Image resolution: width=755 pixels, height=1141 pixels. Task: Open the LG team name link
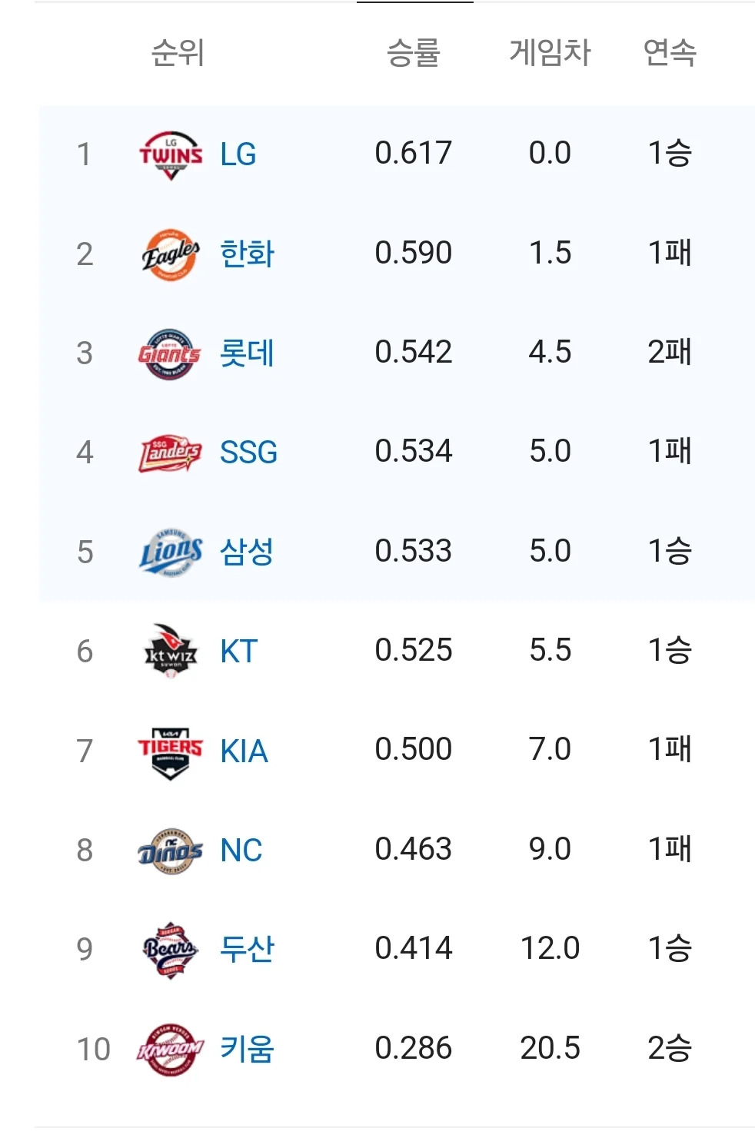coord(238,154)
